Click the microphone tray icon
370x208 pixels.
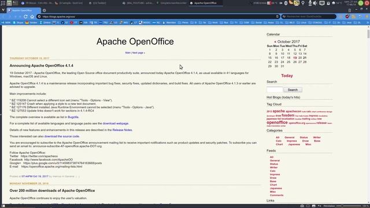(x=310, y=3)
